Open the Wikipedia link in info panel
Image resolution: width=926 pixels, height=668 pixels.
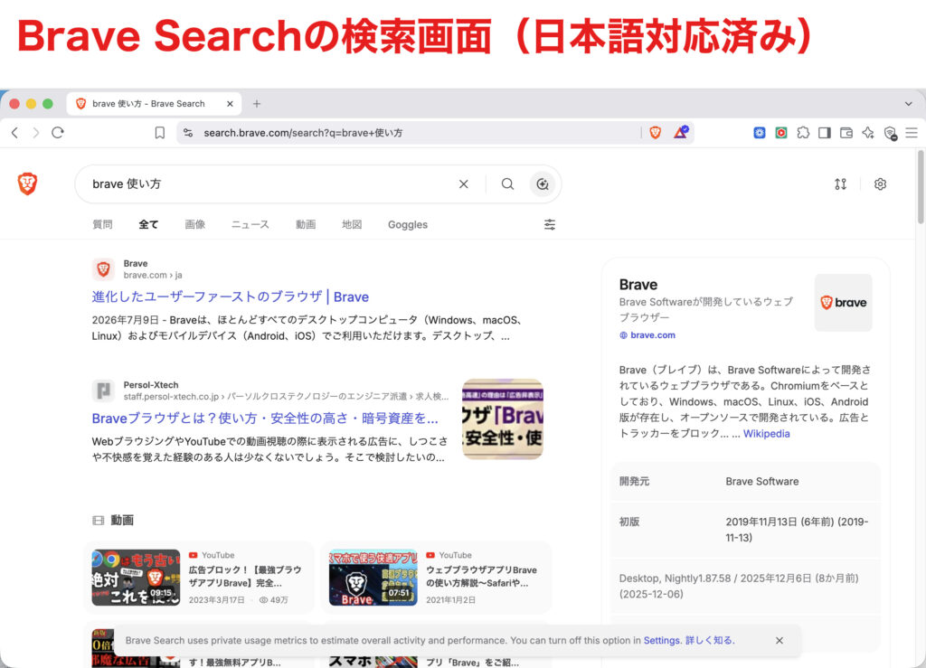point(766,434)
